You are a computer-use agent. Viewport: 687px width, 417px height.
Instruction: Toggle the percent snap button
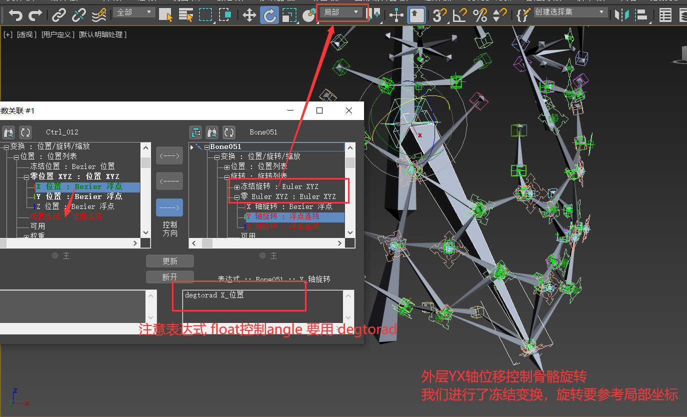pos(479,15)
